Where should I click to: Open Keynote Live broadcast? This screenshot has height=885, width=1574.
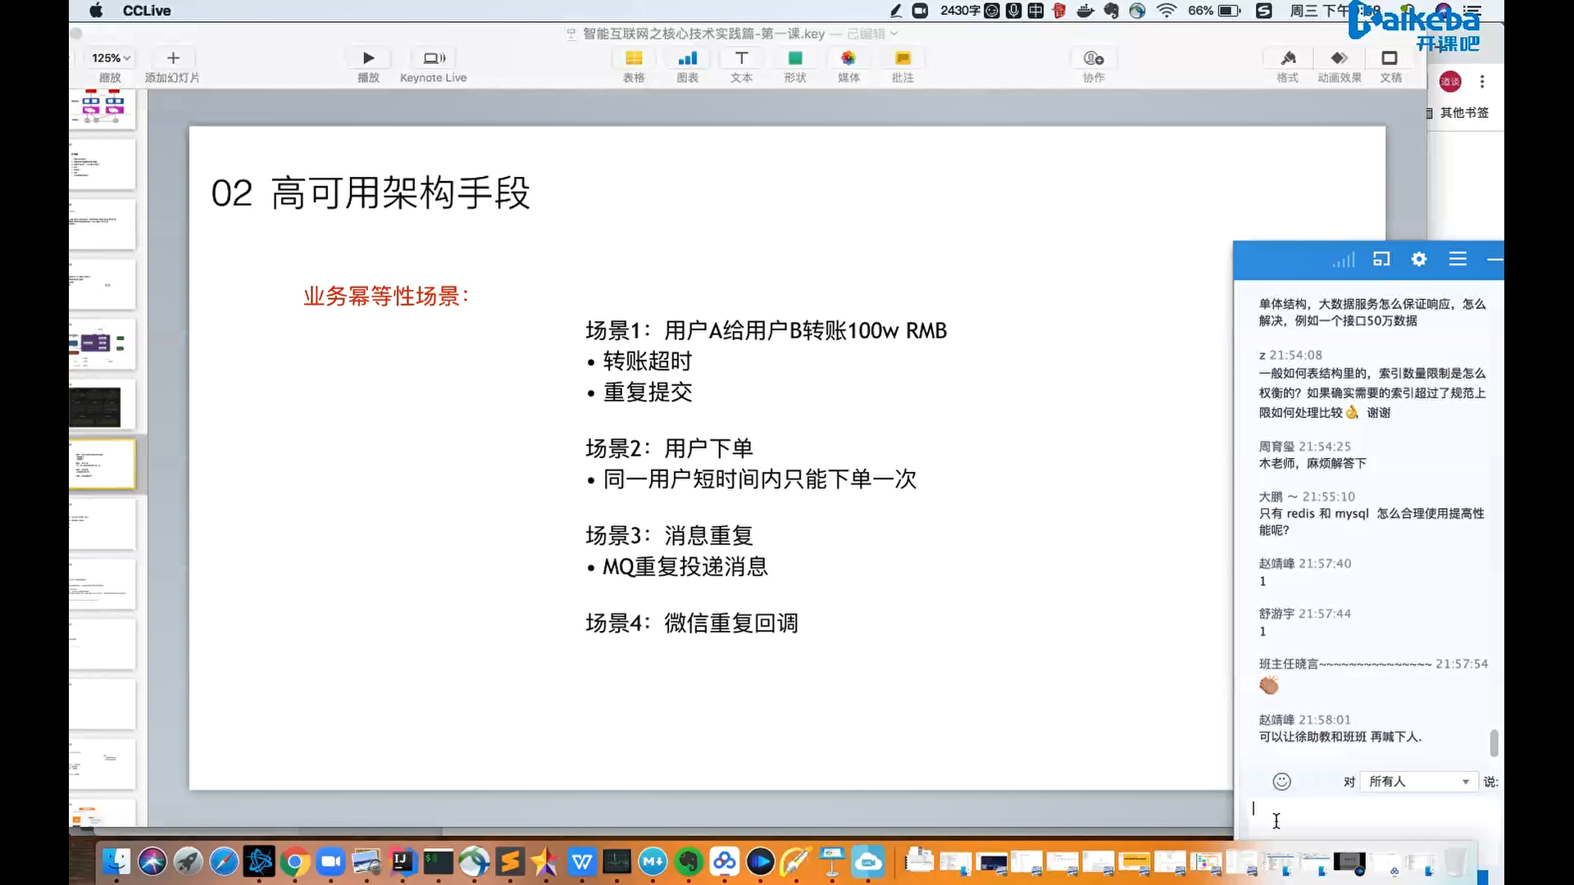coord(433,59)
